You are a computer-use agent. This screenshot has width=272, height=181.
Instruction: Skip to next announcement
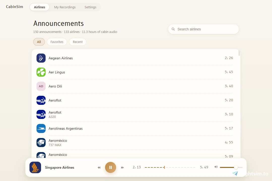pyautogui.click(x=122, y=167)
